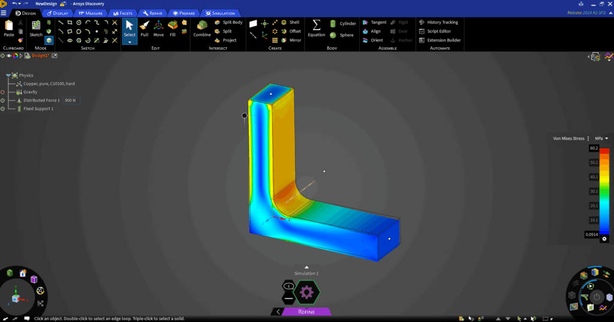Toggle the eye visibility icon near Design2
Viewport: 614px width, 322px height.
point(9,56)
